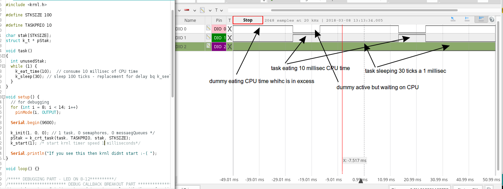
Task: Select the purple DIO 2 pin swatch
Action: pos(219,46)
